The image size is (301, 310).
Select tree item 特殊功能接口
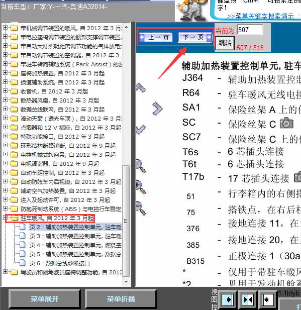click(62, 137)
